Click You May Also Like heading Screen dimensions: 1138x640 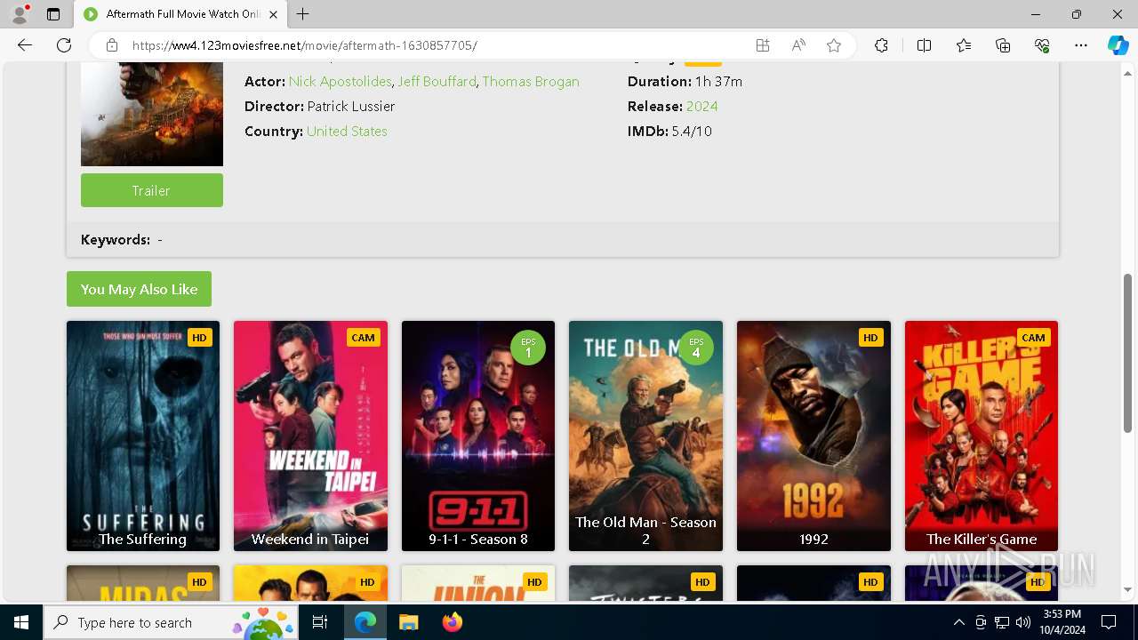[x=139, y=289]
